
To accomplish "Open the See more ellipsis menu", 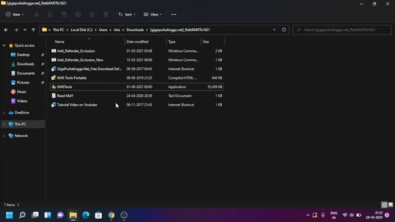I will point(173,14).
